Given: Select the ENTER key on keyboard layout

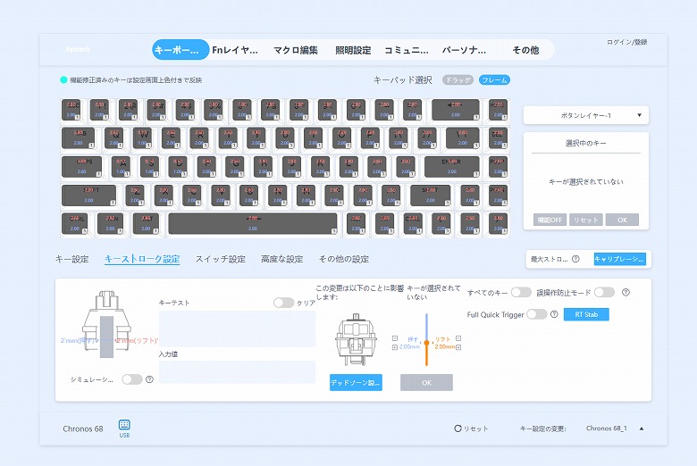Looking at the screenshot, I should [x=451, y=167].
